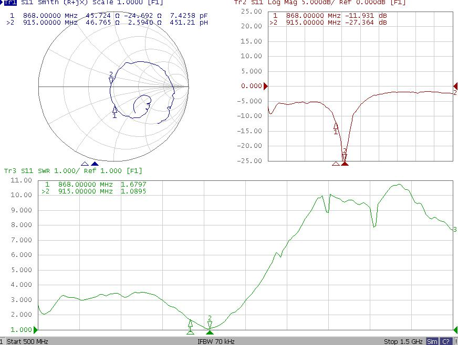Select the 915 MHz -27.364 dB marker readout
The width and height of the screenshot is (458, 345).
[x=328, y=23]
